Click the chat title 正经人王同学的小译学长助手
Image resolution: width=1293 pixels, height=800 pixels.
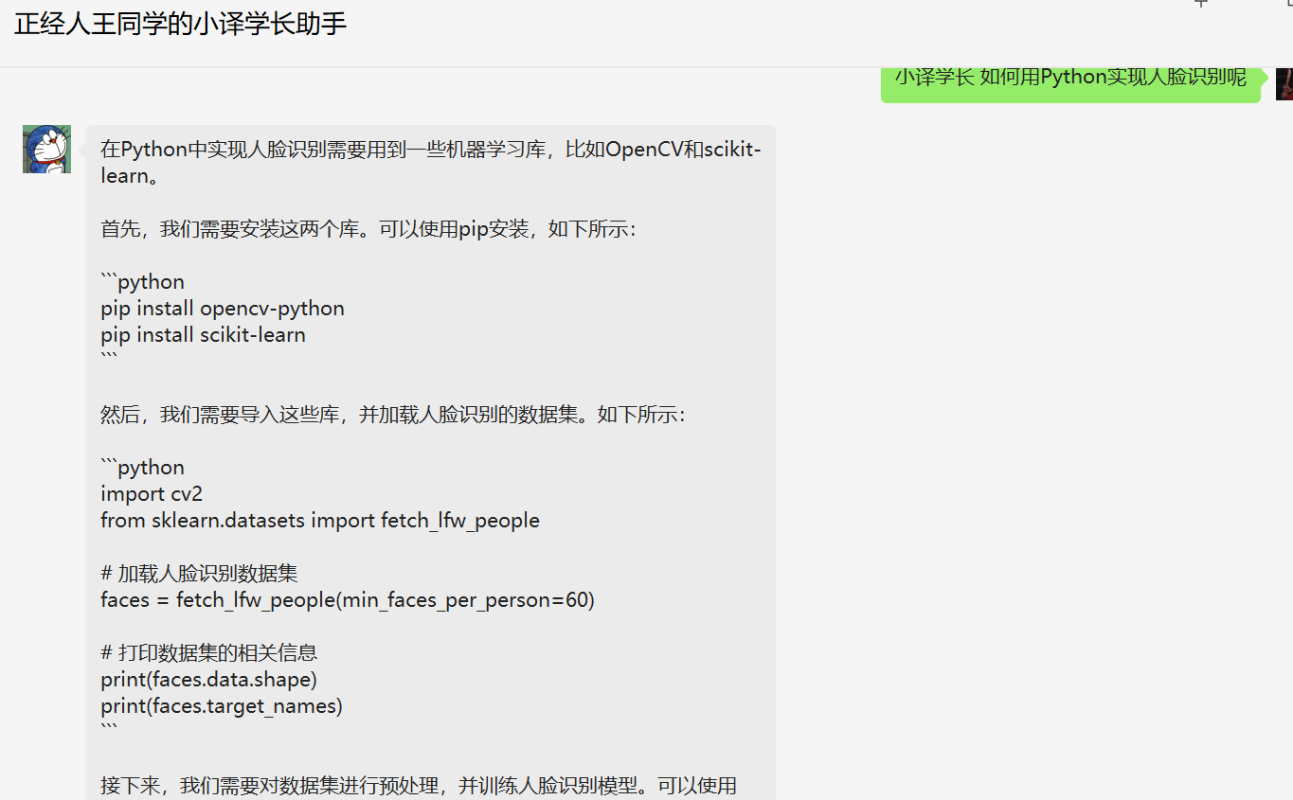pyautogui.click(x=181, y=24)
